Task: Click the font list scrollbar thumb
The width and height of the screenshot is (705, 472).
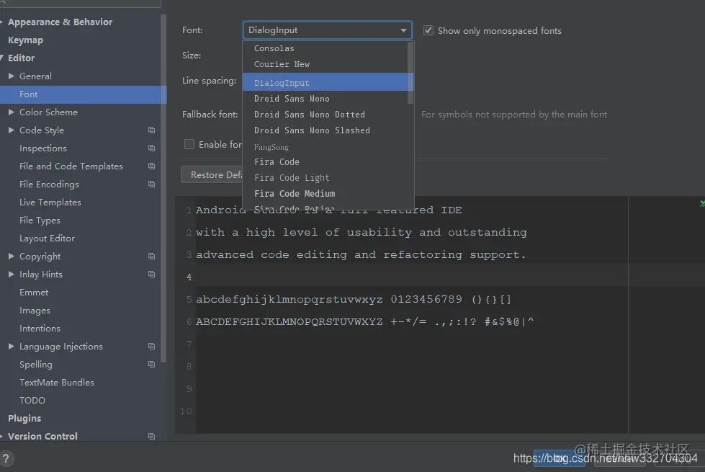Action: click(410, 73)
